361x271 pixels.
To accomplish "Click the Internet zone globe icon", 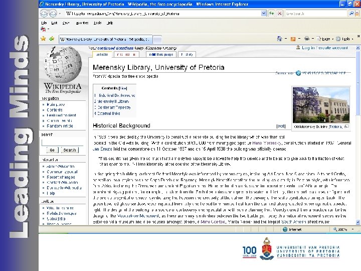I will pos(285,229).
